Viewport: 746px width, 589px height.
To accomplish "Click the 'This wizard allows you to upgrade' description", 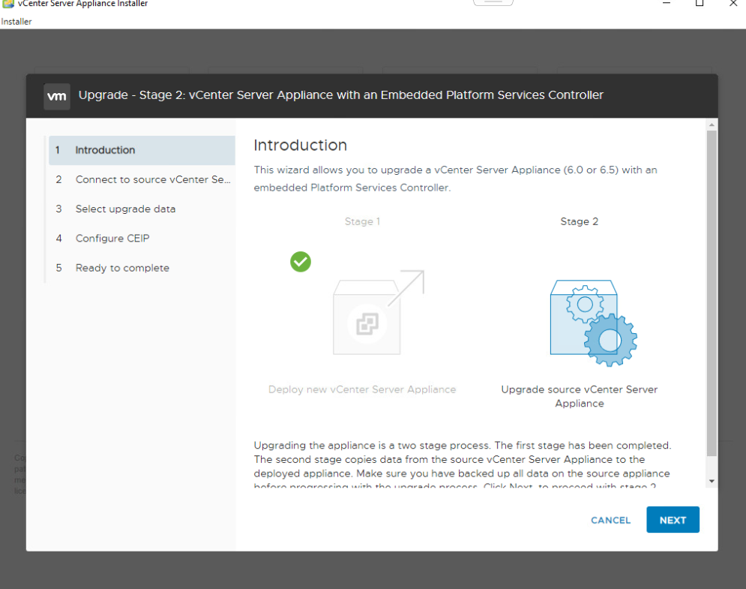I will pyautogui.click(x=455, y=179).
